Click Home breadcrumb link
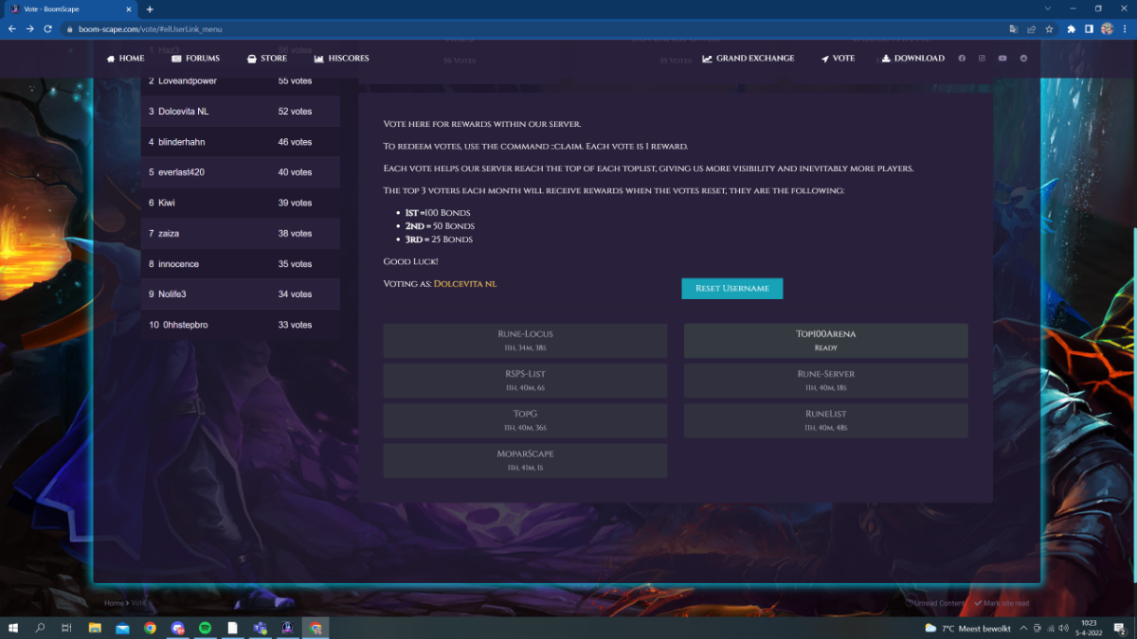This screenshot has width=1137, height=639. click(x=114, y=603)
